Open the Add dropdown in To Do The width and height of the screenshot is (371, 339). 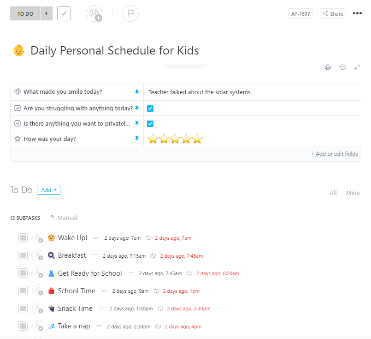tap(48, 190)
